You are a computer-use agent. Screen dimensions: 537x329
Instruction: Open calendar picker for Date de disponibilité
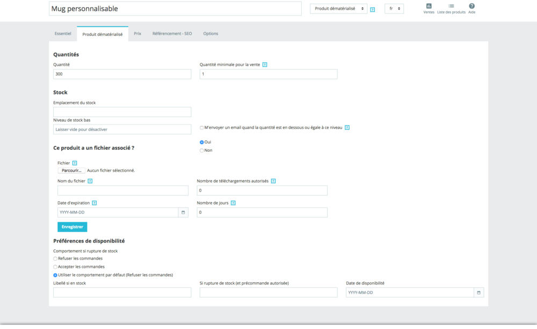(x=479, y=293)
